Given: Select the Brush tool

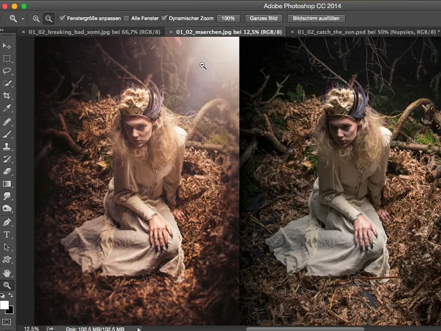Looking at the screenshot, I should pos(7,134).
